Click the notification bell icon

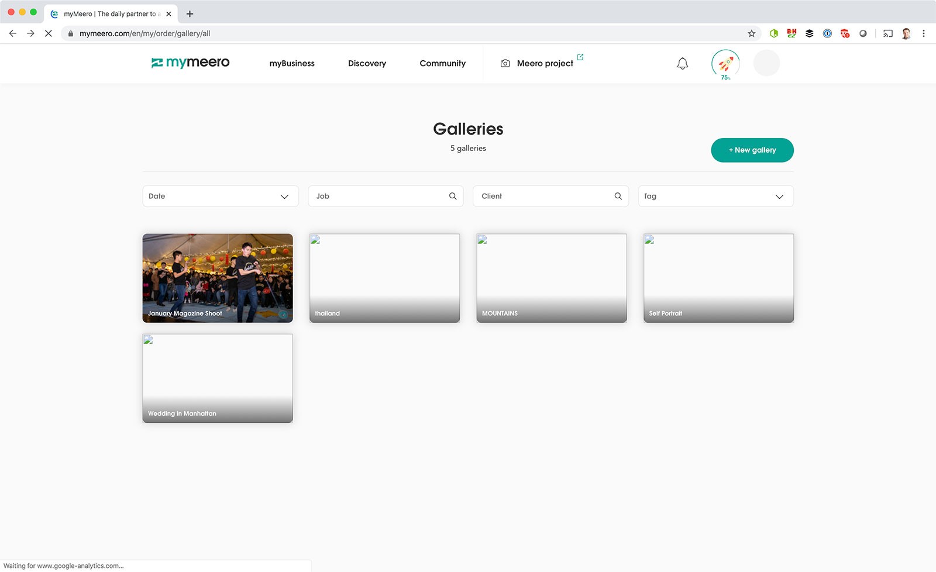point(682,63)
